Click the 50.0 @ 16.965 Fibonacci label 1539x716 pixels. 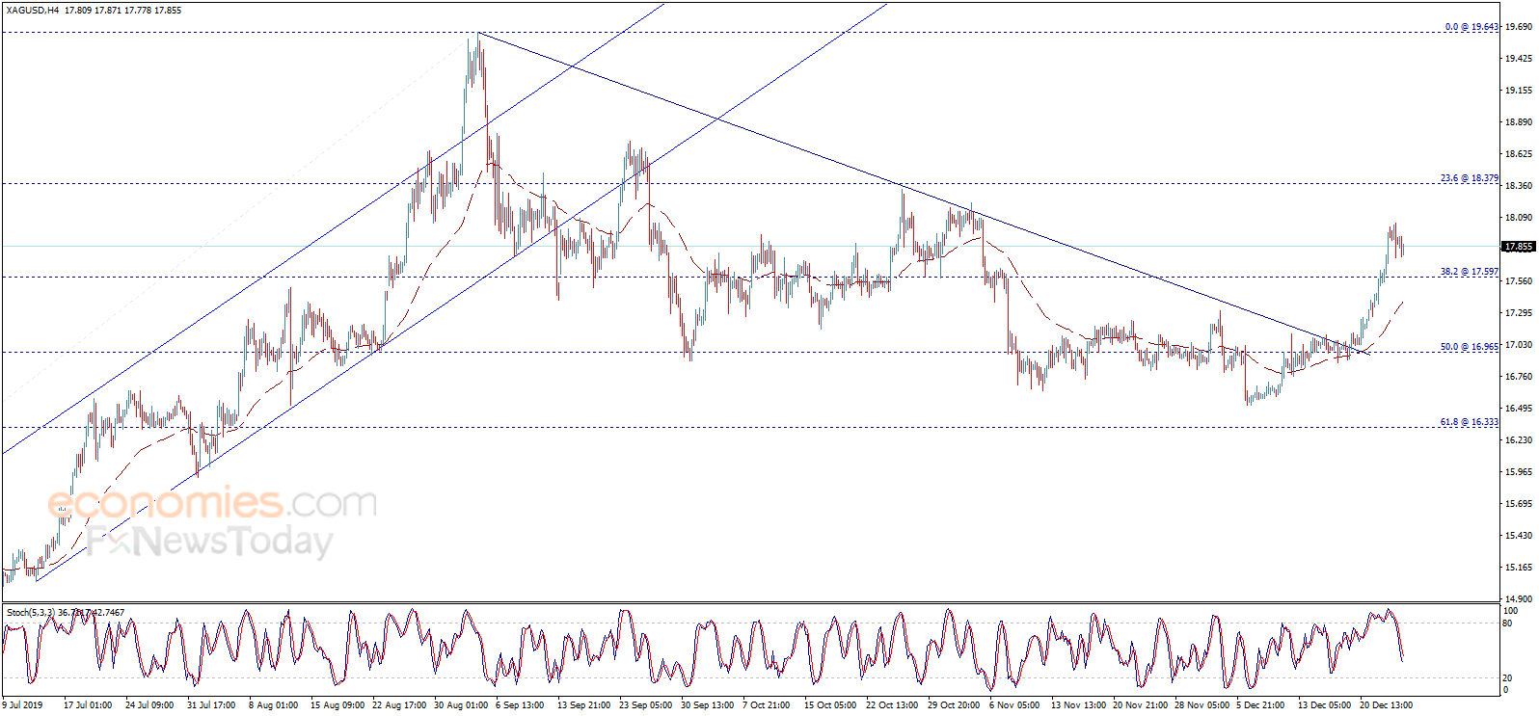(1470, 347)
